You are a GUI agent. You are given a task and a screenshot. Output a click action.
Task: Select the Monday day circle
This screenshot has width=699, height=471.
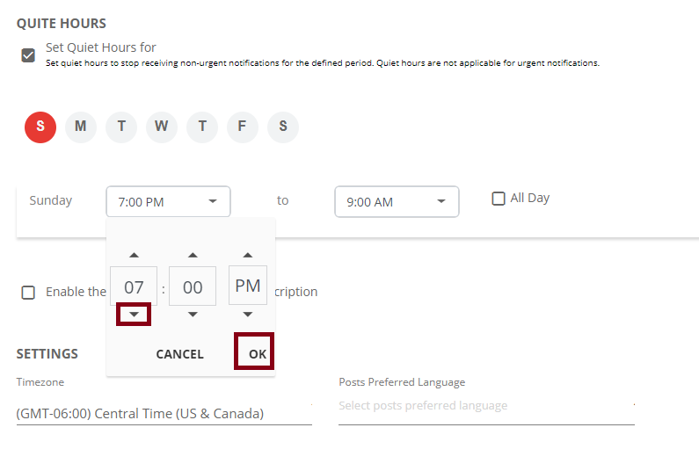pos(81,127)
